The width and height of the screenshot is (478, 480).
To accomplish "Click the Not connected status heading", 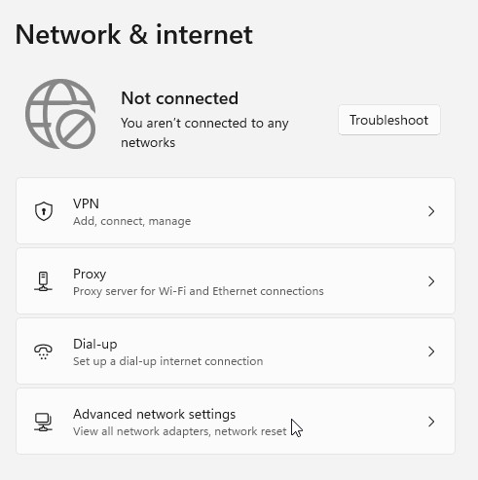I will click(179, 98).
